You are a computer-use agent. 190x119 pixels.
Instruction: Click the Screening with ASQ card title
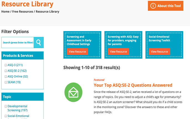point(123,40)
